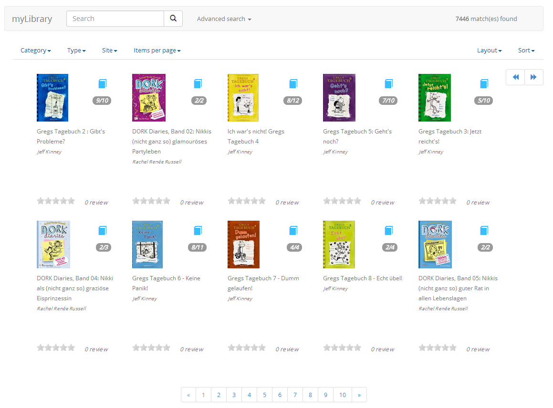553x408 pixels.
Task: Open Items per page menu
Action: point(157,51)
